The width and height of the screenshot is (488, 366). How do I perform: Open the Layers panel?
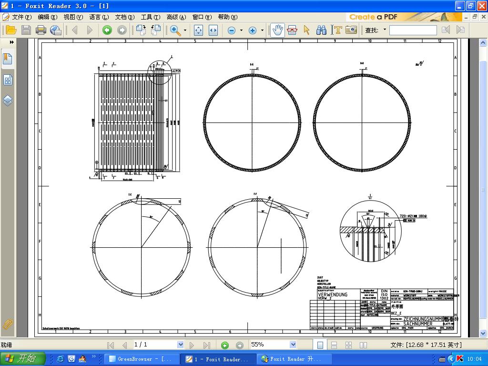coord(8,100)
